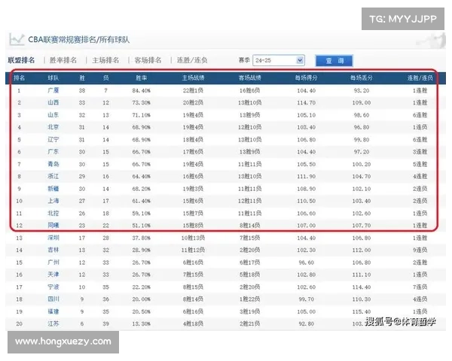
Task: Click the 胜率 column header
Action: (142, 77)
